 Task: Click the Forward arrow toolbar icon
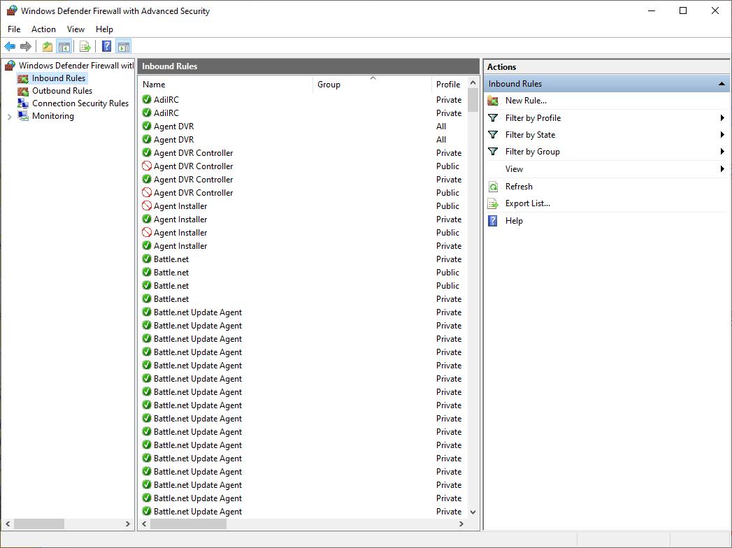click(26, 46)
